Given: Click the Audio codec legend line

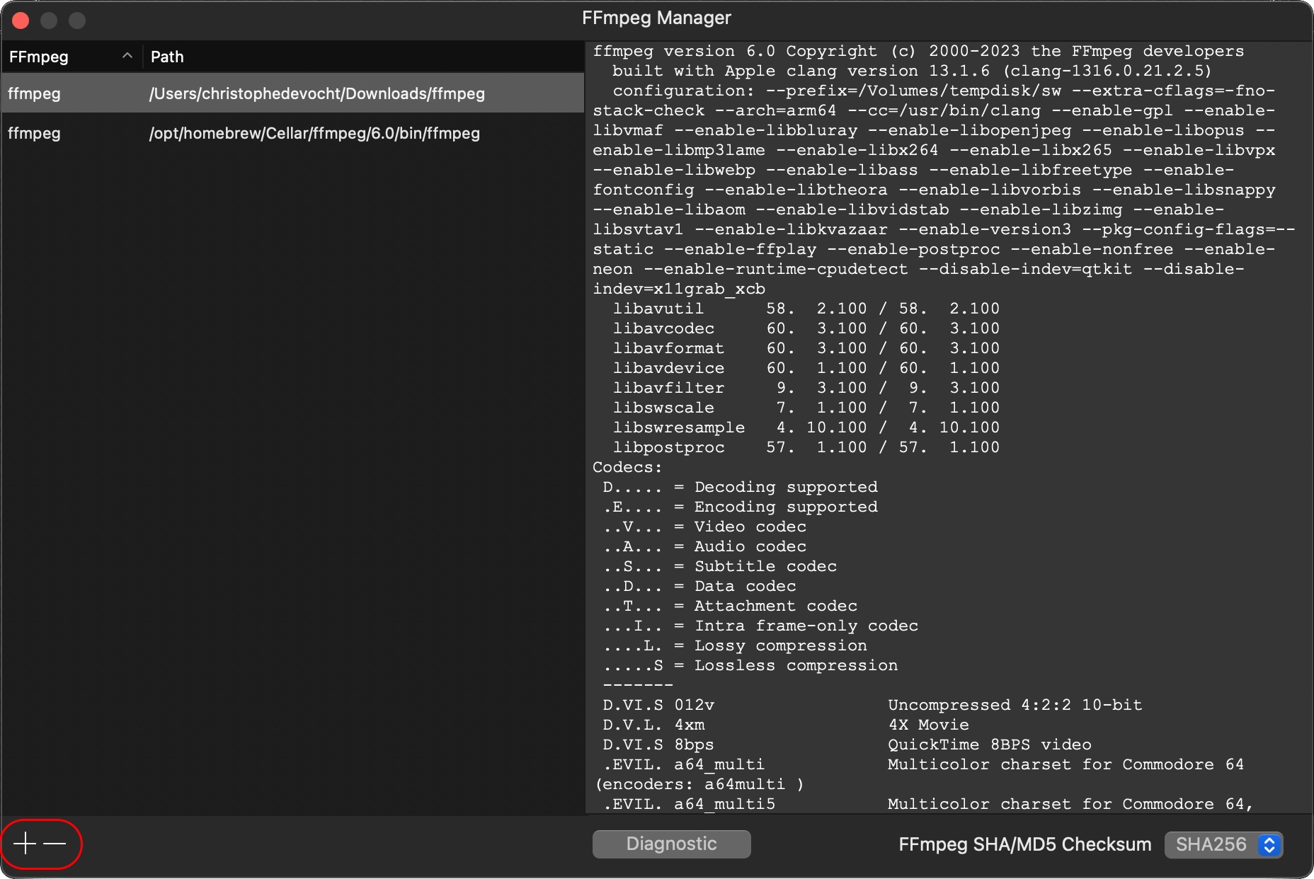Looking at the screenshot, I should pyautogui.click(x=704, y=546).
